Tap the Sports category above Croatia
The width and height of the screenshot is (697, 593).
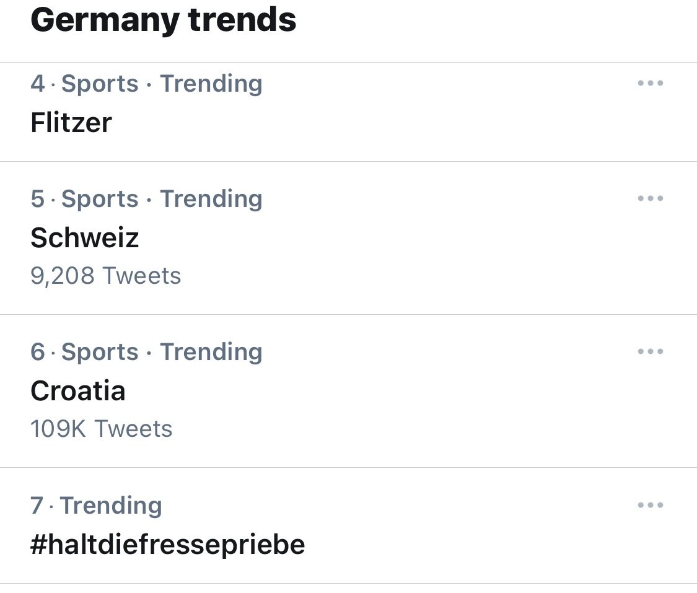100,352
